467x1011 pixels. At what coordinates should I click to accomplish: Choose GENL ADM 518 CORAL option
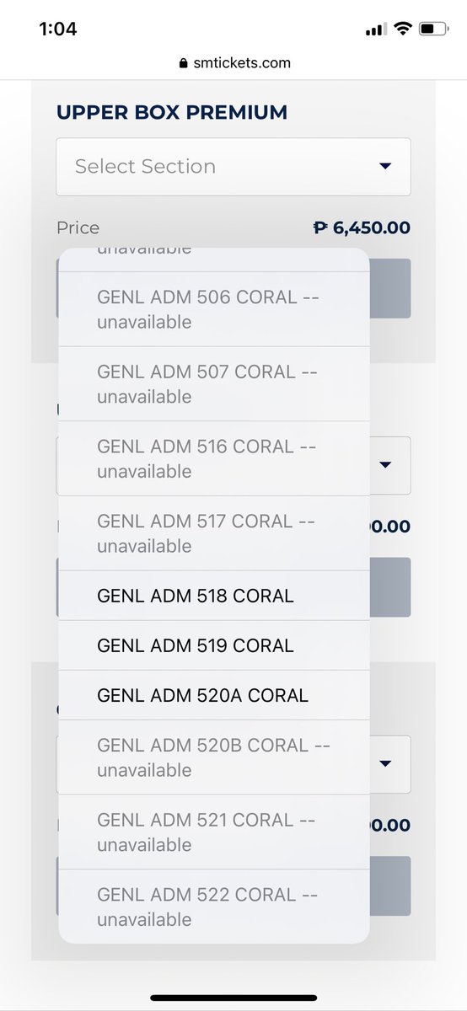click(213, 596)
